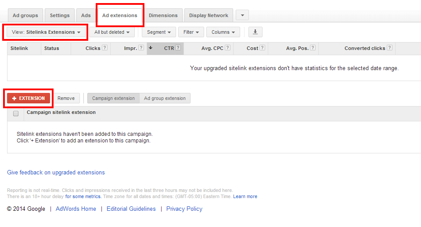This screenshot has width=421, height=227.
Task: Open the Filter dropdown menu
Action: 191,32
